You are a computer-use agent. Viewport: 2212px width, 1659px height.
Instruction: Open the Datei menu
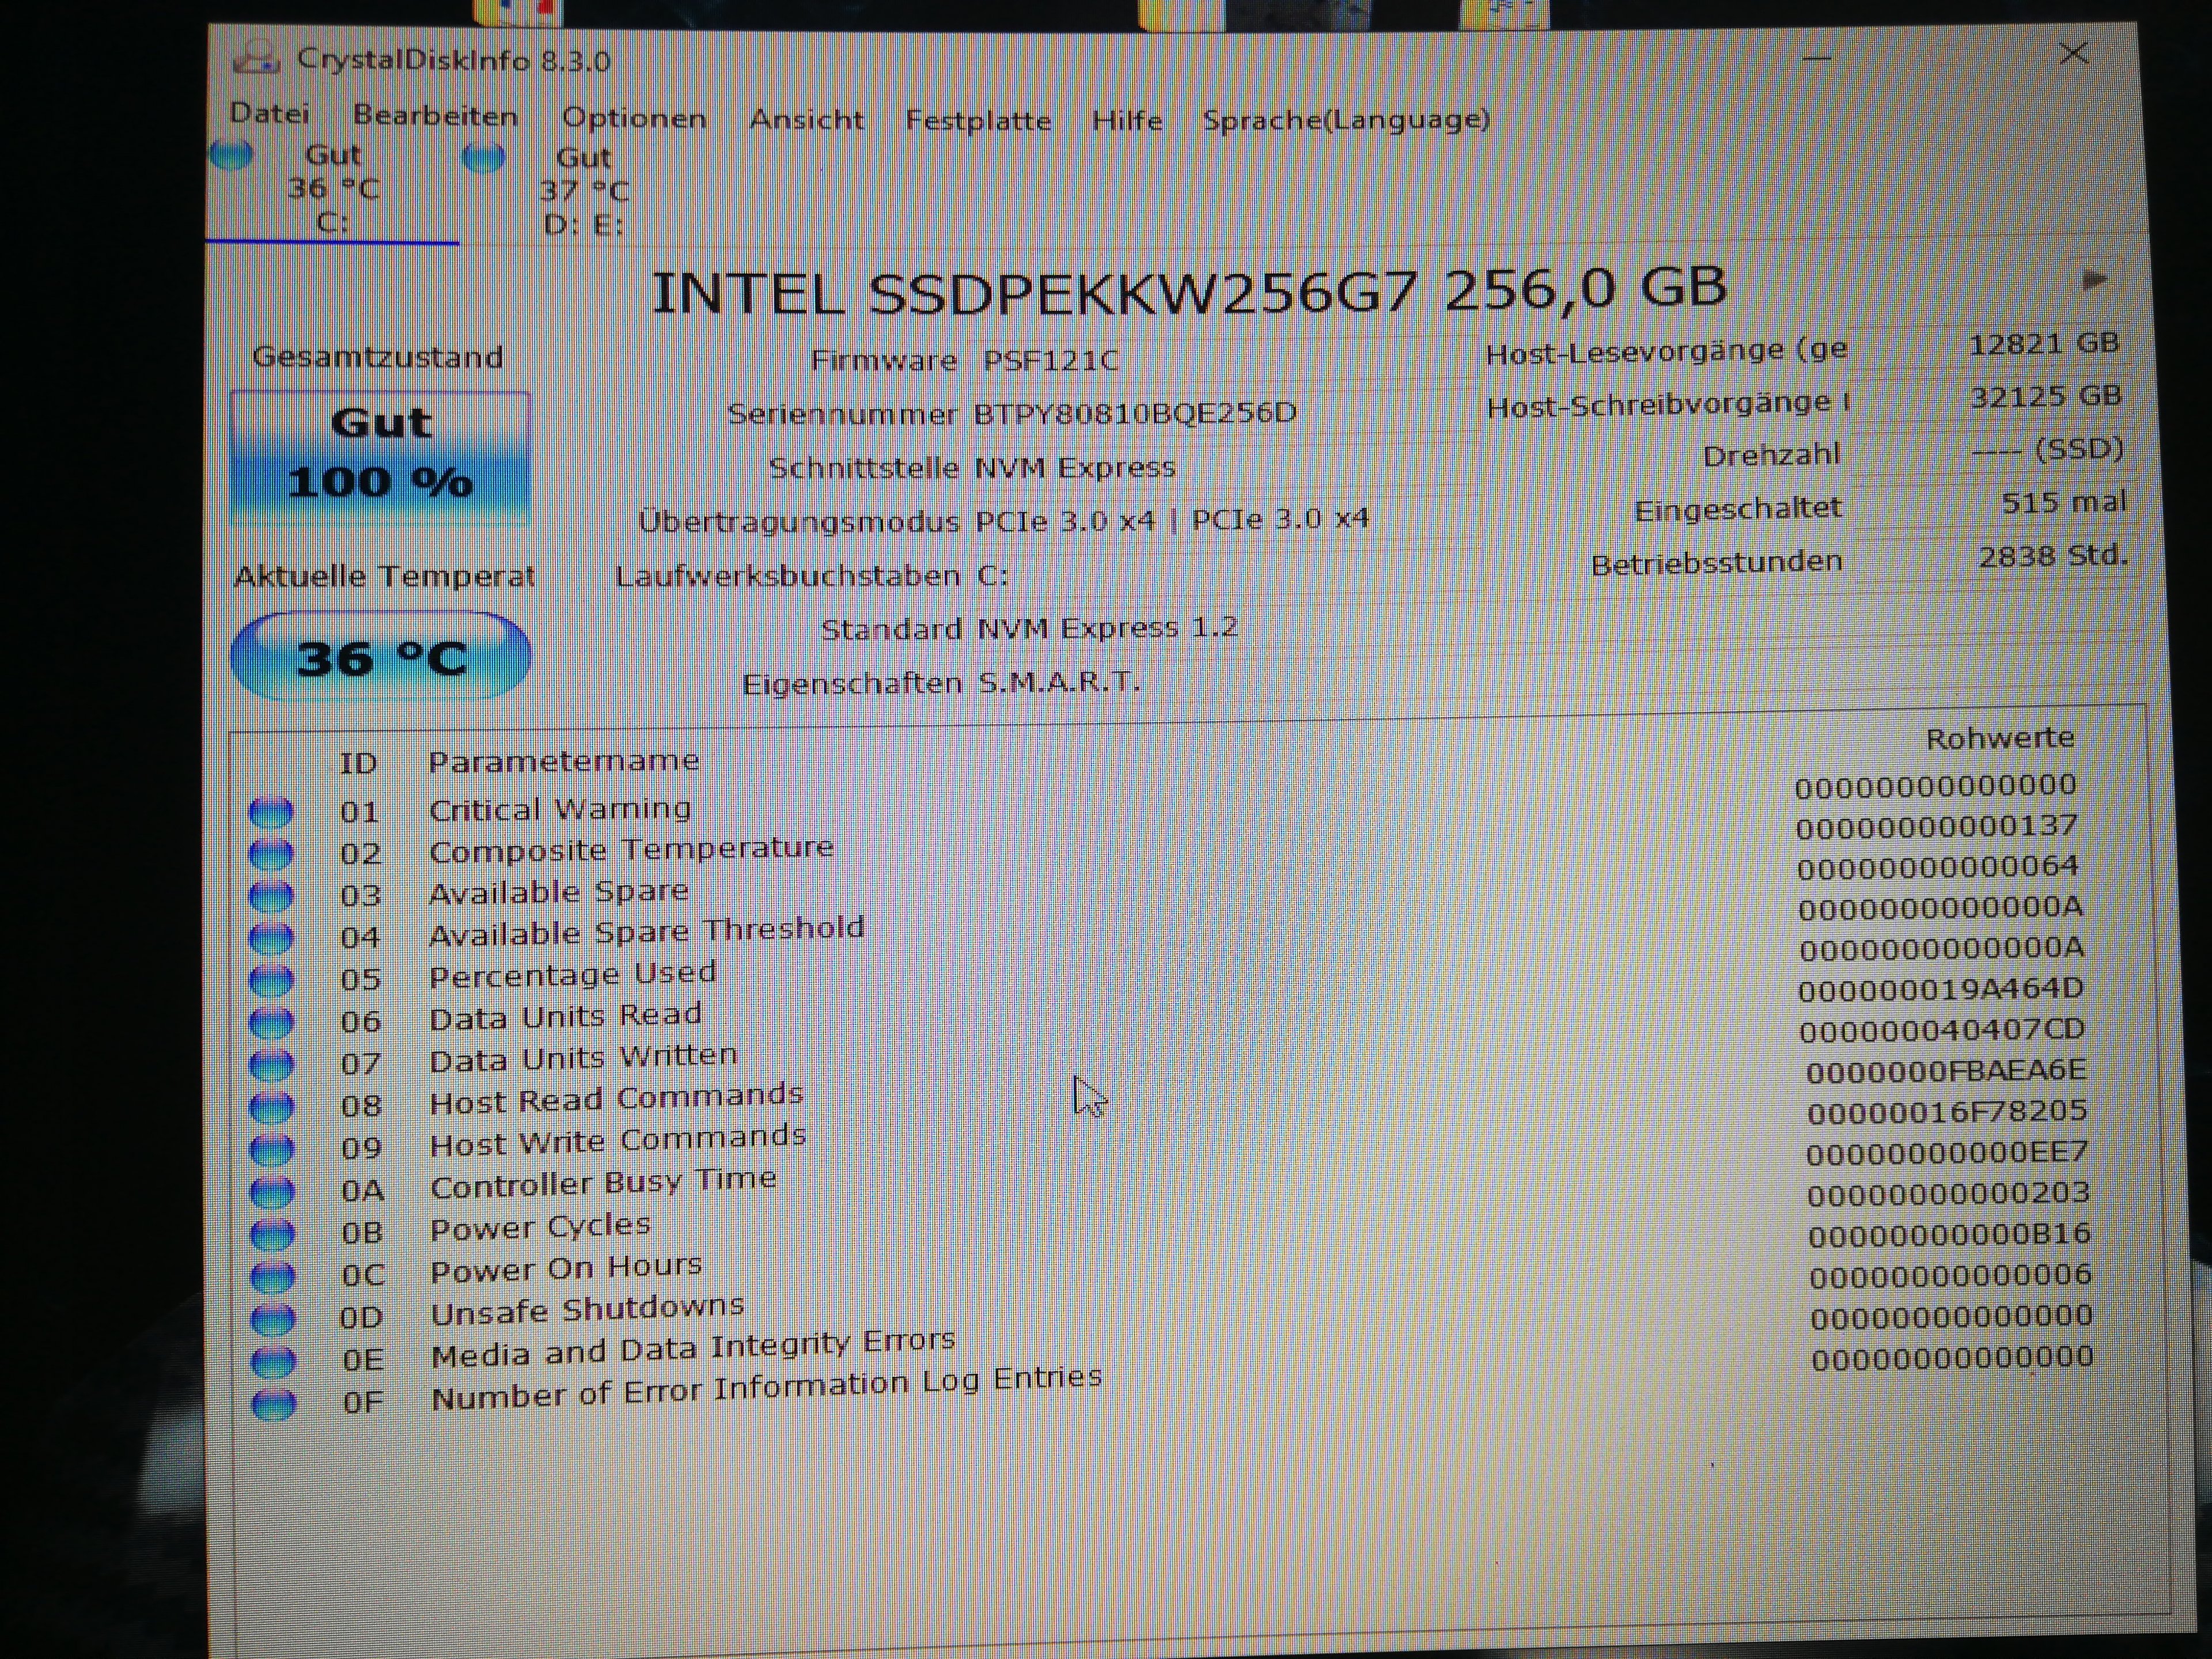pyautogui.click(x=270, y=113)
